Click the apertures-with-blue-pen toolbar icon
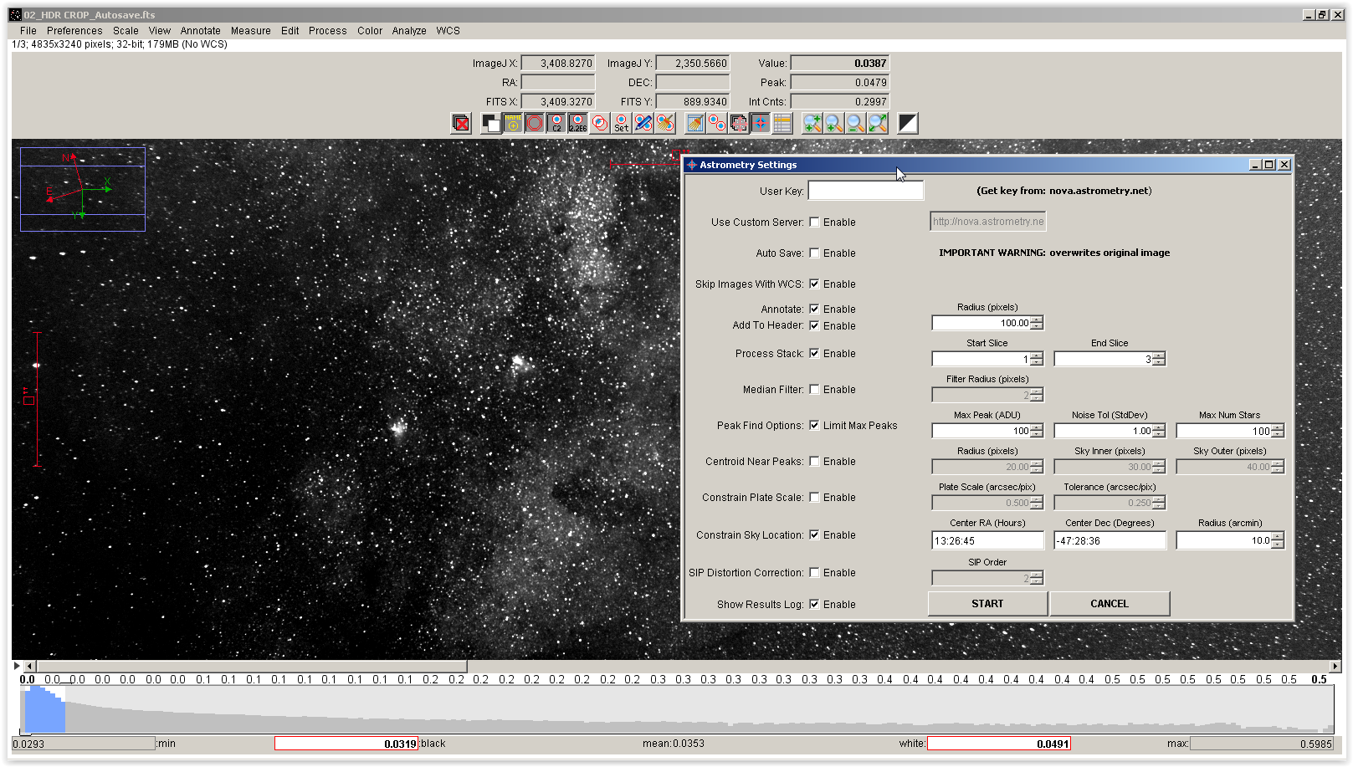This screenshot has width=1353, height=767. click(643, 124)
